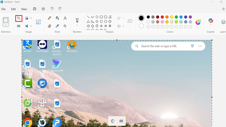
Task: Select the white secondary color circle
Action: click(x=141, y=26)
